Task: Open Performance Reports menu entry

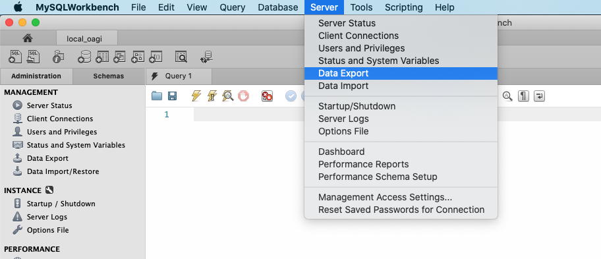Action: 401,164
